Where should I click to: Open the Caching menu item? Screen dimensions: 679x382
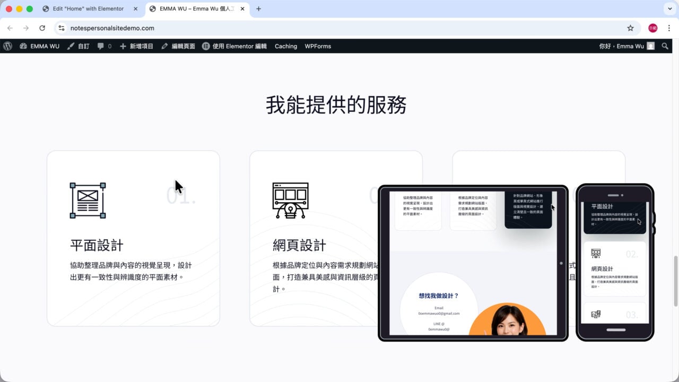pyautogui.click(x=286, y=46)
